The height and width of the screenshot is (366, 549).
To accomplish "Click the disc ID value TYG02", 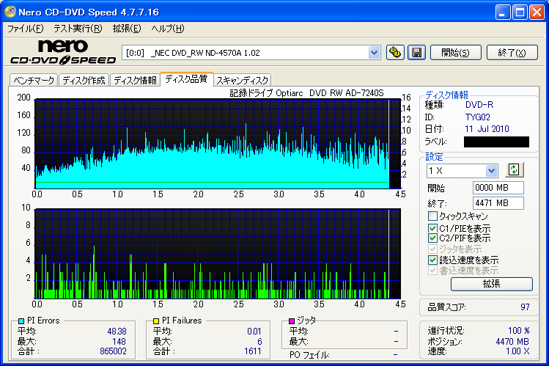I will tap(478, 117).
